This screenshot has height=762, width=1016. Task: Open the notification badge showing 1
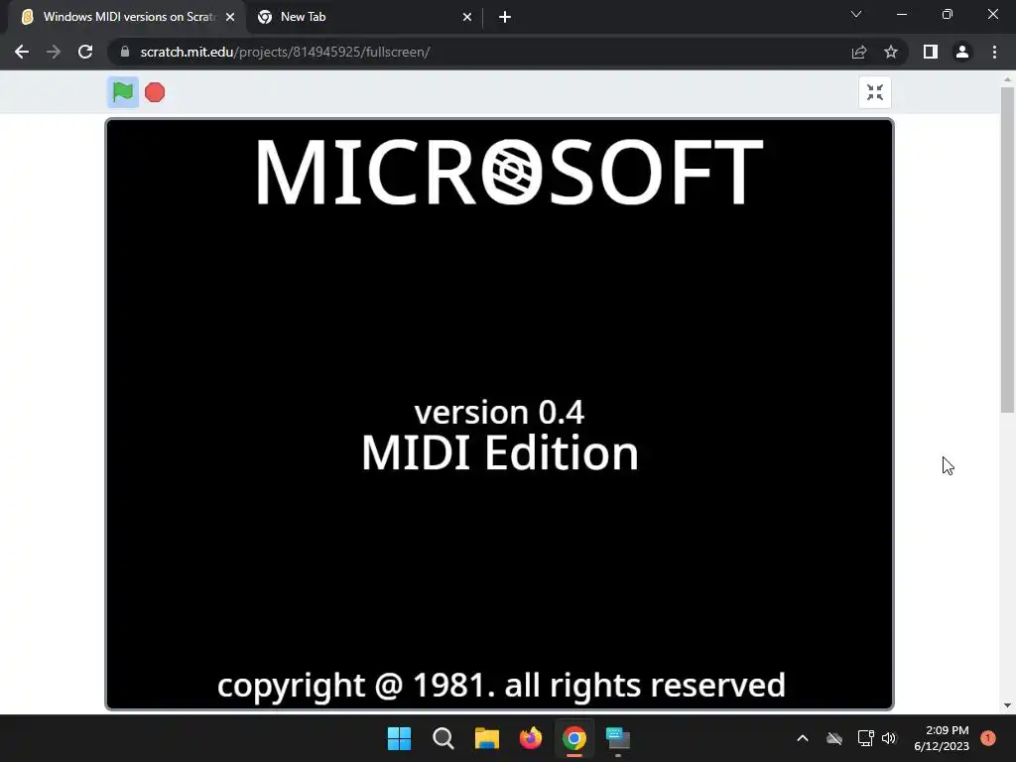[x=987, y=738]
